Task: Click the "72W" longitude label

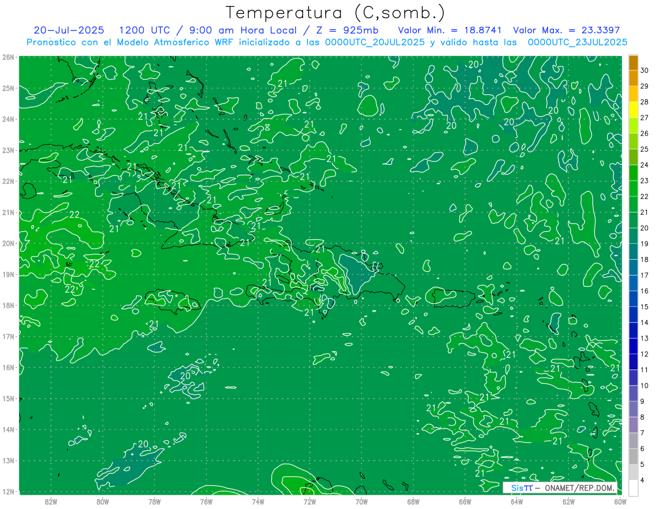Action: (x=310, y=501)
